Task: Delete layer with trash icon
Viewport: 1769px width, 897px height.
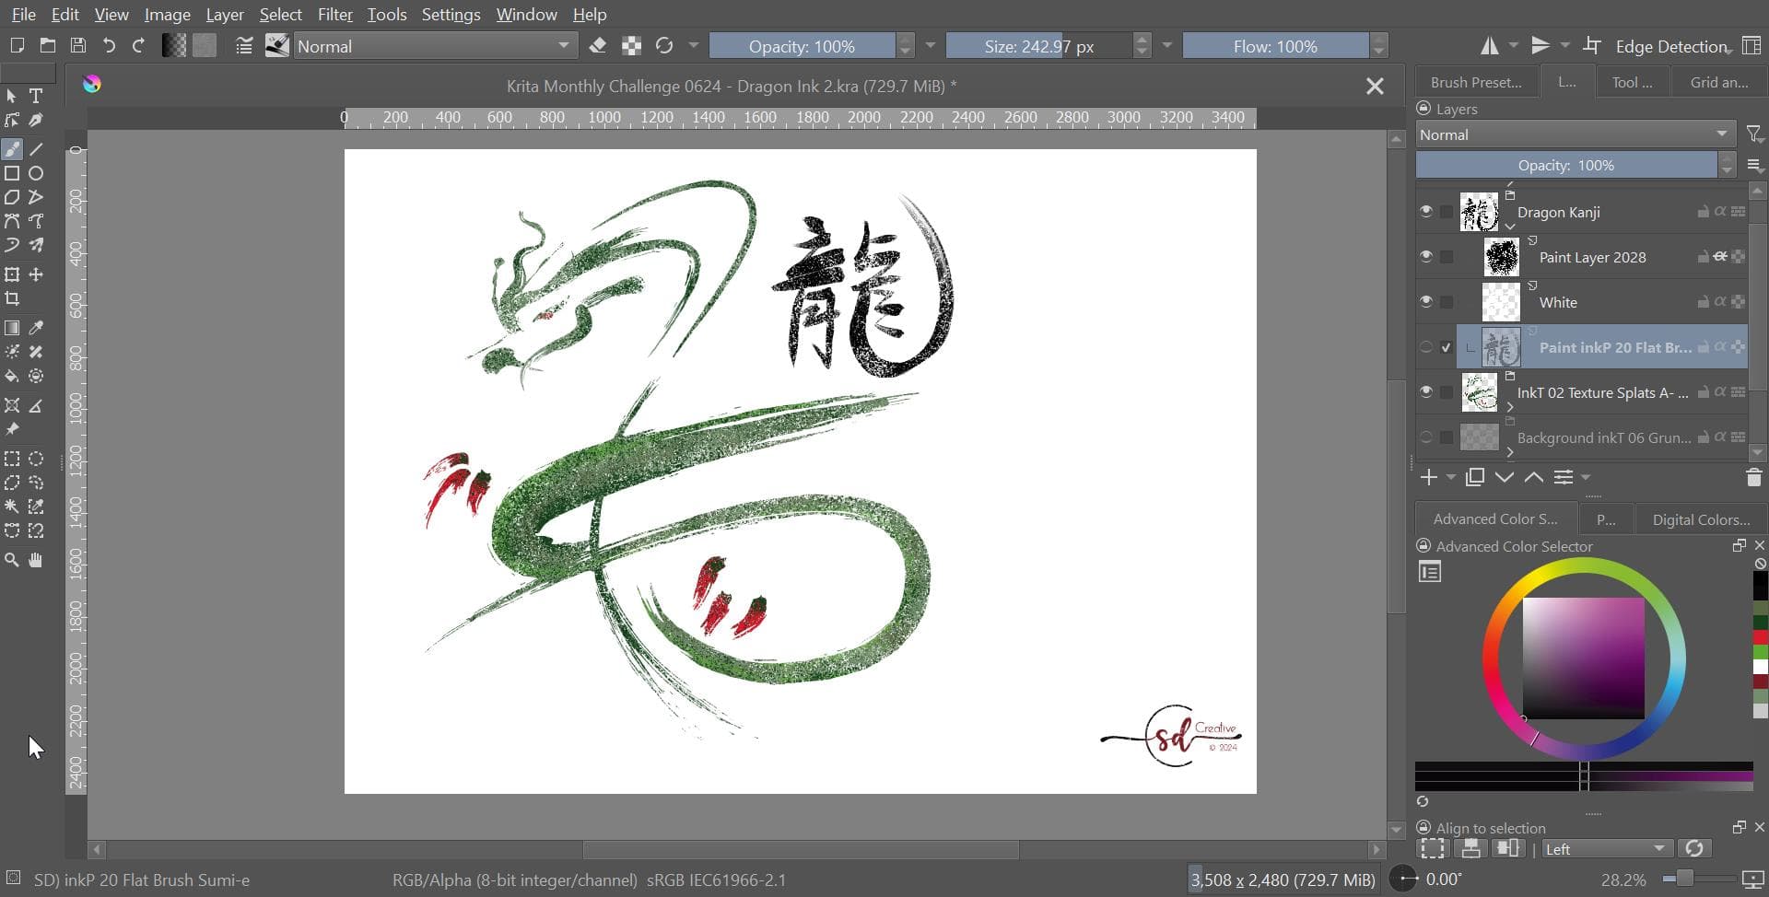Action: tap(1753, 477)
